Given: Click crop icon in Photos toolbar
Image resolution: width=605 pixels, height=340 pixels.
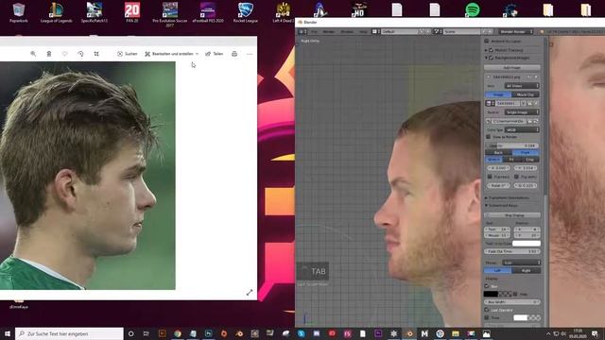Looking at the screenshot, I should (96, 54).
